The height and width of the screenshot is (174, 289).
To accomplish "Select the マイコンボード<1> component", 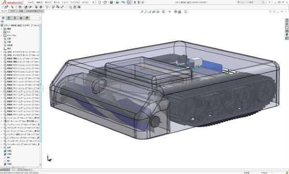I will pos(21,128).
